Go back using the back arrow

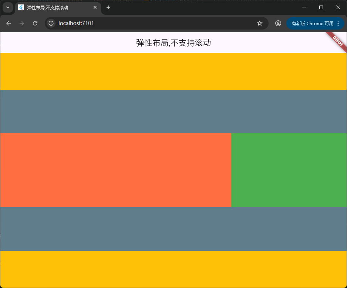click(x=9, y=23)
